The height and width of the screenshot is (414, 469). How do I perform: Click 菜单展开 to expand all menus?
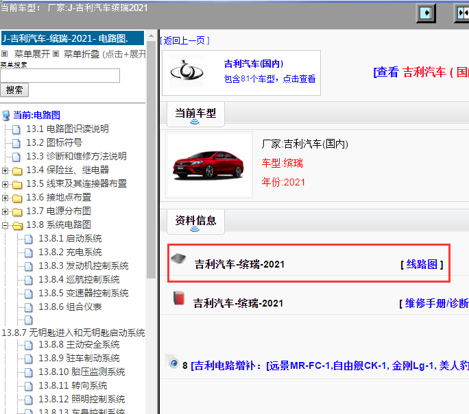pos(32,54)
